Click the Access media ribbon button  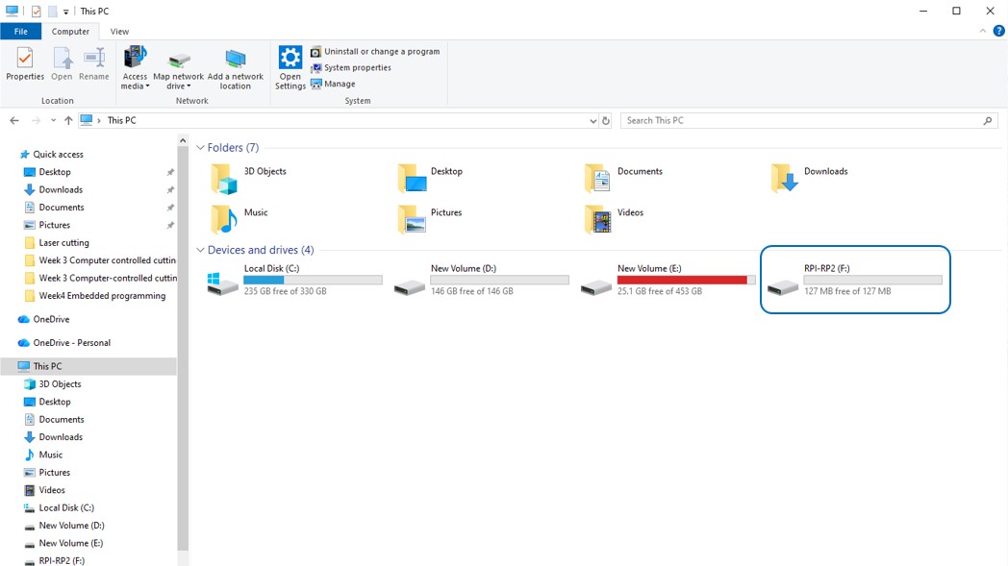pos(135,67)
